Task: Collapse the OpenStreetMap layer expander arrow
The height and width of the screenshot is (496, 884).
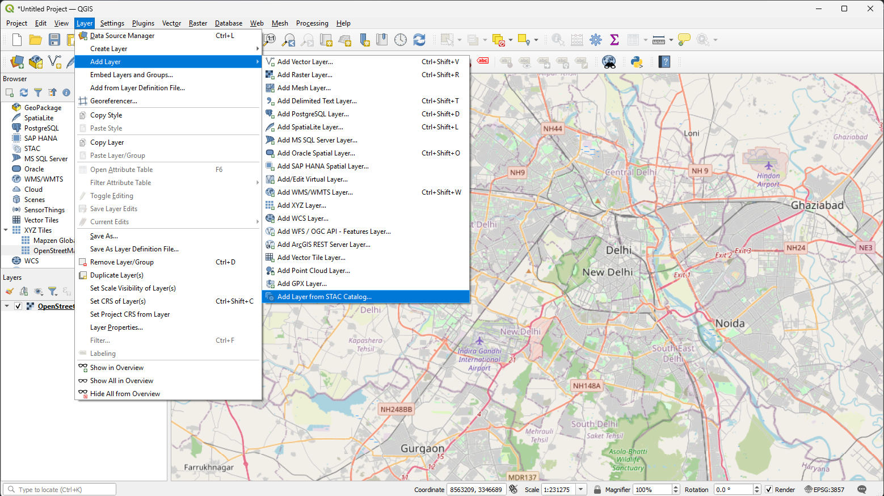Action: tap(7, 306)
